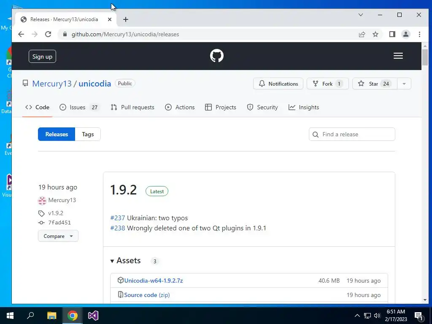This screenshot has width=432, height=324.
Task: Open File Explorer from taskbar
Action: tap(51, 316)
